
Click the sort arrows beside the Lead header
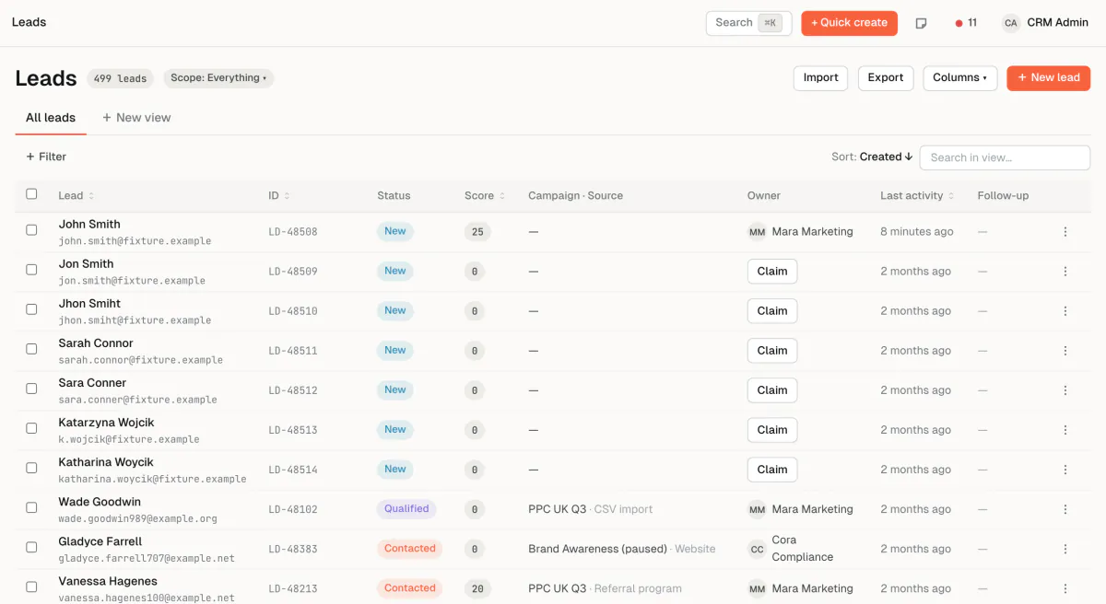[91, 196]
